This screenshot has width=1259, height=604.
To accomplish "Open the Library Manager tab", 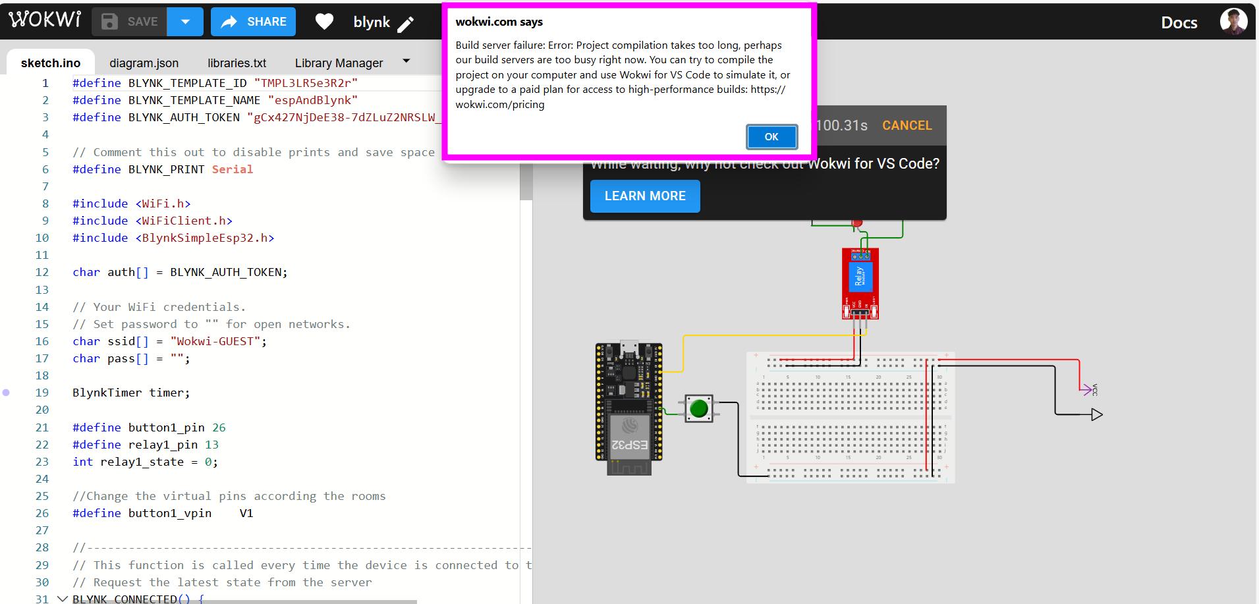I will (x=339, y=63).
